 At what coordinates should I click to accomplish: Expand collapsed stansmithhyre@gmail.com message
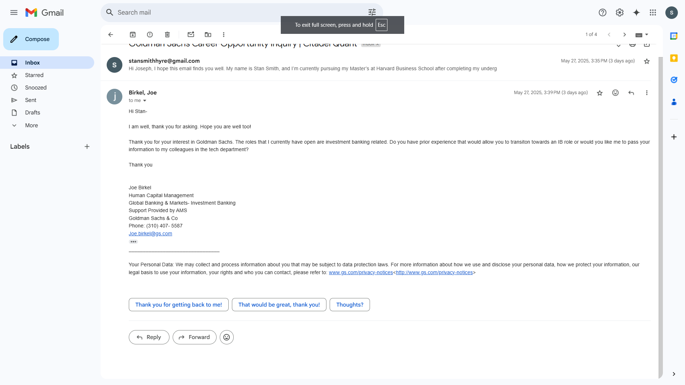[x=376, y=65]
